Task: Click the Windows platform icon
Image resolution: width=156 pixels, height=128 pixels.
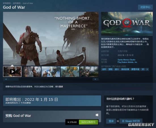Action: pyautogui.click(x=97, y=115)
